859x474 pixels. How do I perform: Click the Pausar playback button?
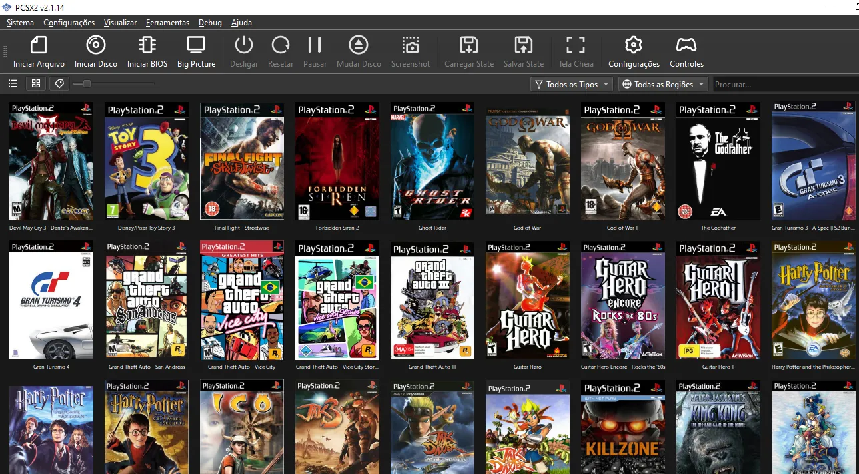click(314, 51)
